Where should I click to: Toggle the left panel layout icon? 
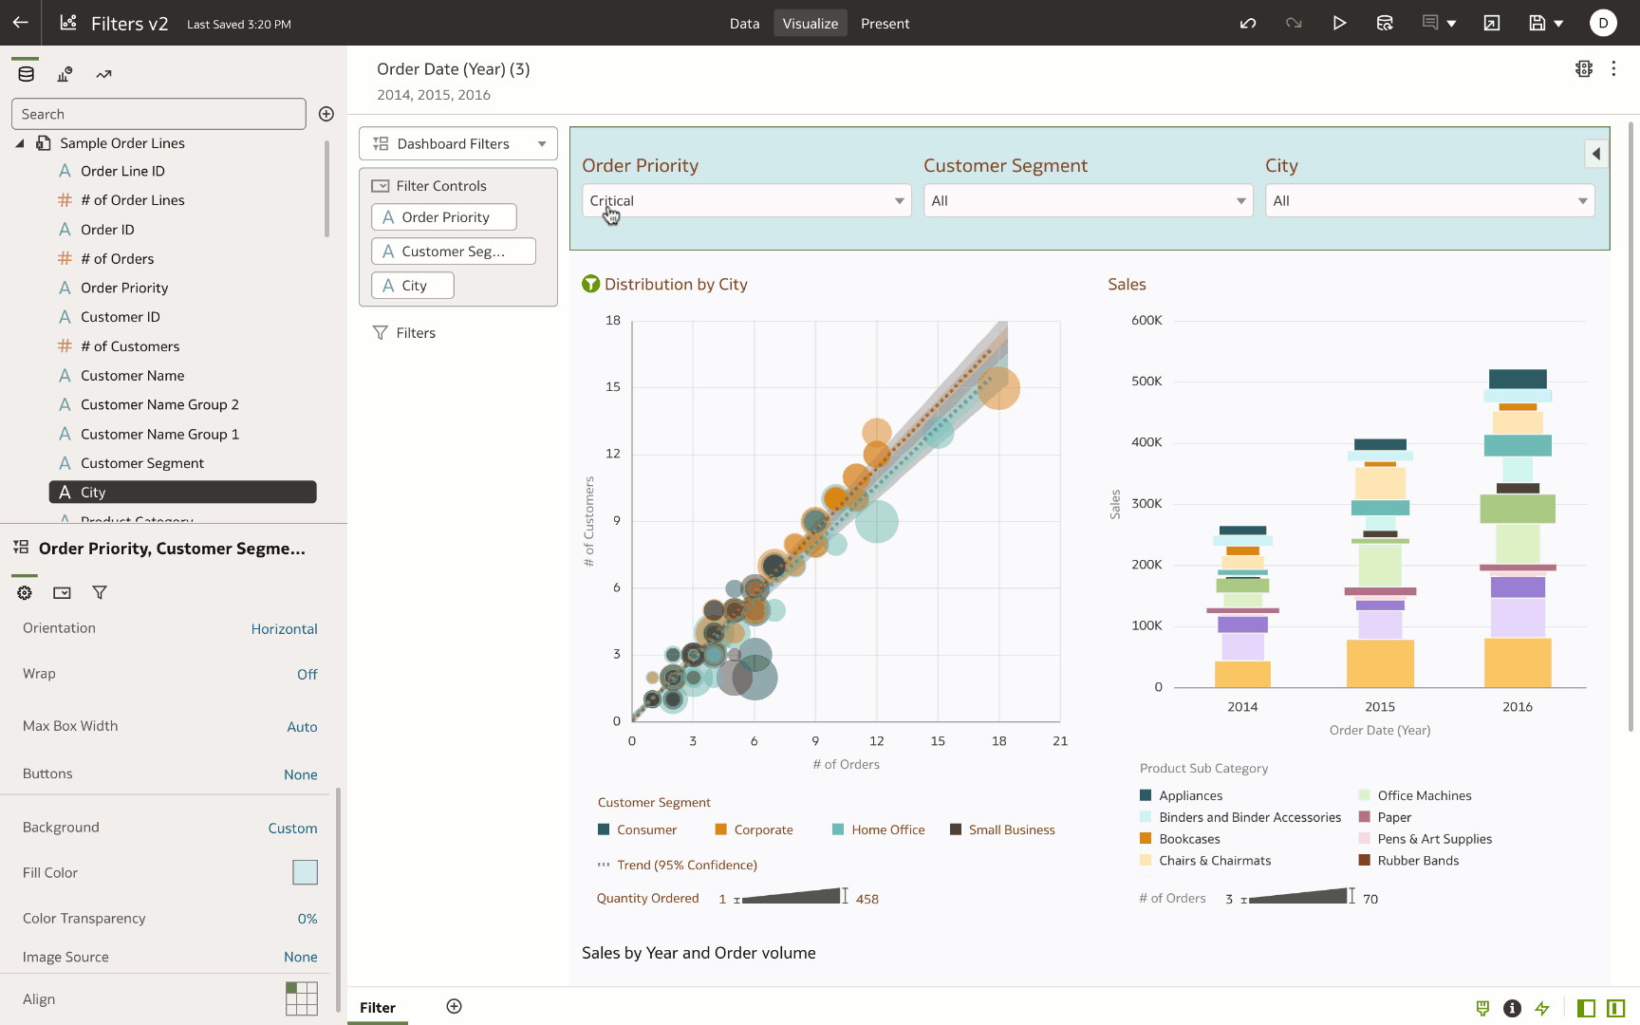1586,1008
